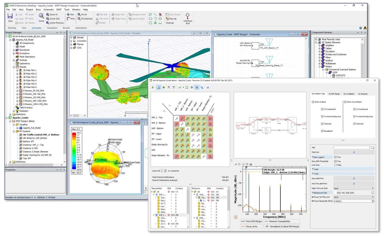Click the pie chart icon in EMIT toolbar
The height and width of the screenshot is (236, 384).
[x=164, y=88]
